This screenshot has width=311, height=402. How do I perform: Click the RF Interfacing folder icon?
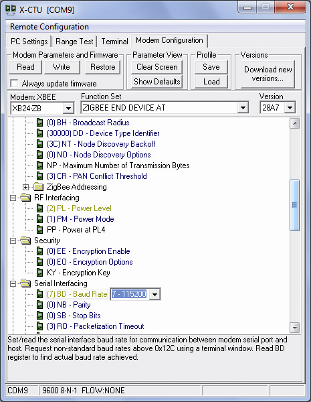pyautogui.click(x=26, y=198)
